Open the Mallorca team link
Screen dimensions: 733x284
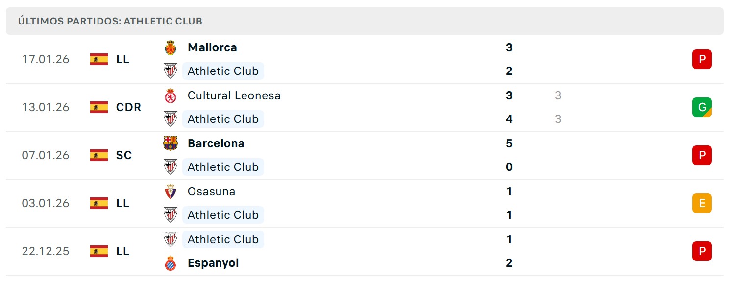212,47
